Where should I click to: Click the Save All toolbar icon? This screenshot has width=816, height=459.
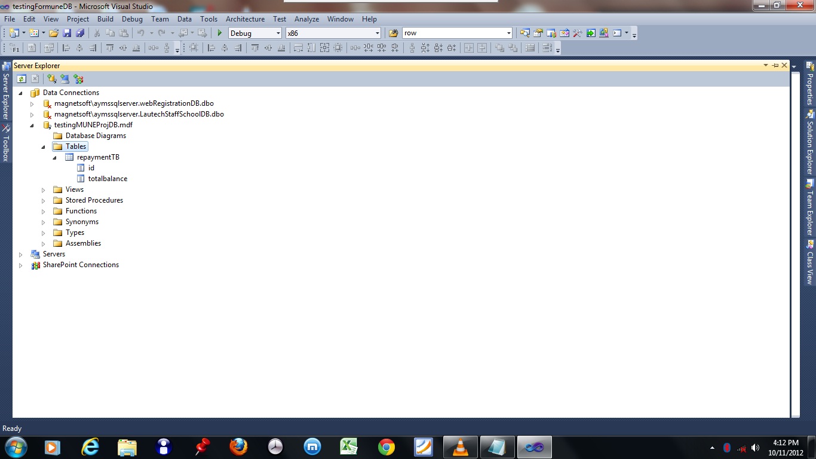(x=79, y=33)
